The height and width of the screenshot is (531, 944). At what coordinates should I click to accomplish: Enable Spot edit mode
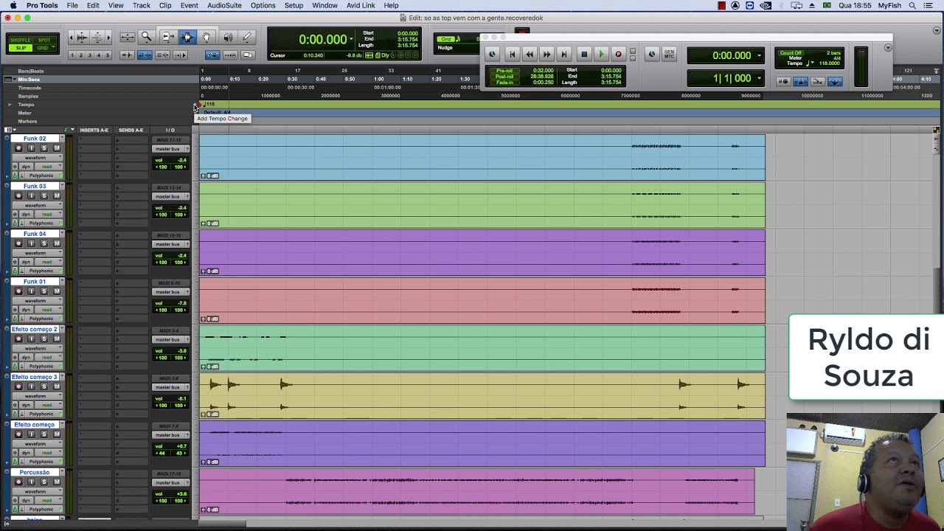(44, 40)
